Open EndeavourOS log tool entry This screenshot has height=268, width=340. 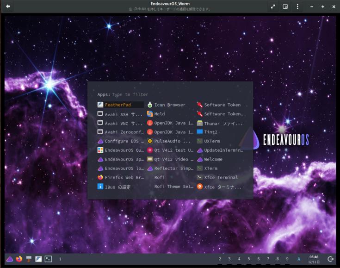pos(121,168)
